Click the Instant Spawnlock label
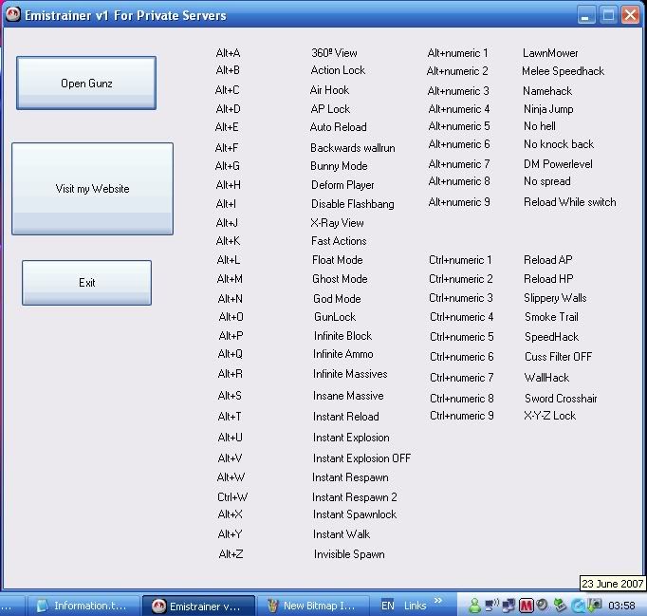Screen dimensions: 647x616 click(355, 514)
